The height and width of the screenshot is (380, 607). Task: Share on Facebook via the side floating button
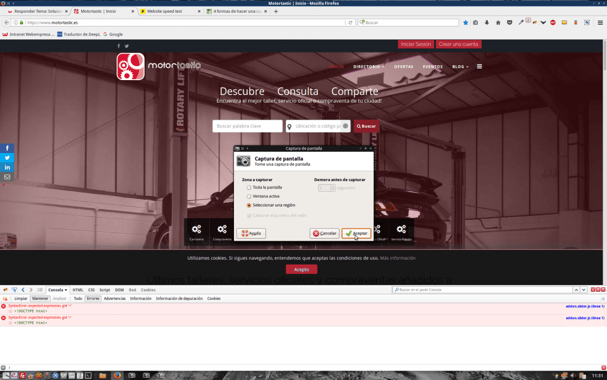coord(7,148)
